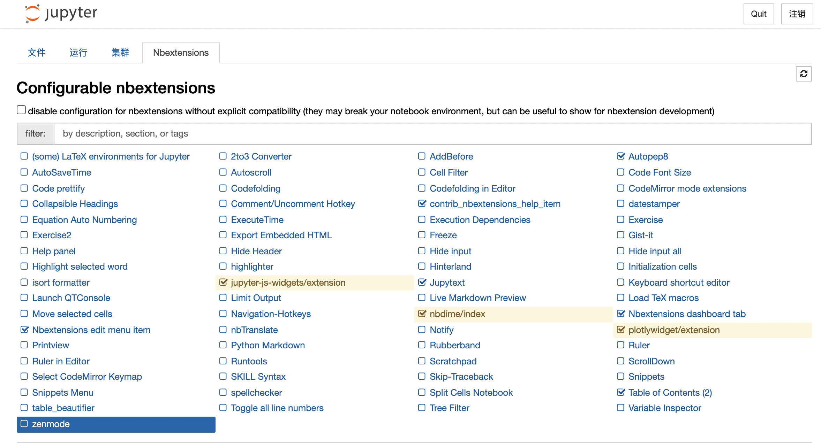The width and height of the screenshot is (821, 448).
Task: Open the Keyboard shortcut editor extension
Action: [679, 283]
